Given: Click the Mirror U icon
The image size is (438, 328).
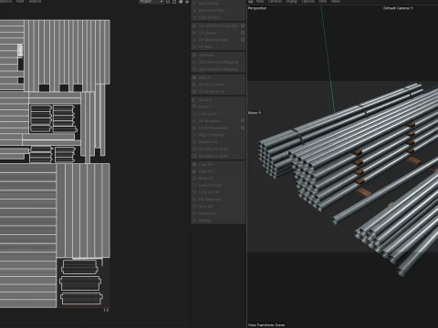Looking at the screenshot, I should [x=193, y=100].
